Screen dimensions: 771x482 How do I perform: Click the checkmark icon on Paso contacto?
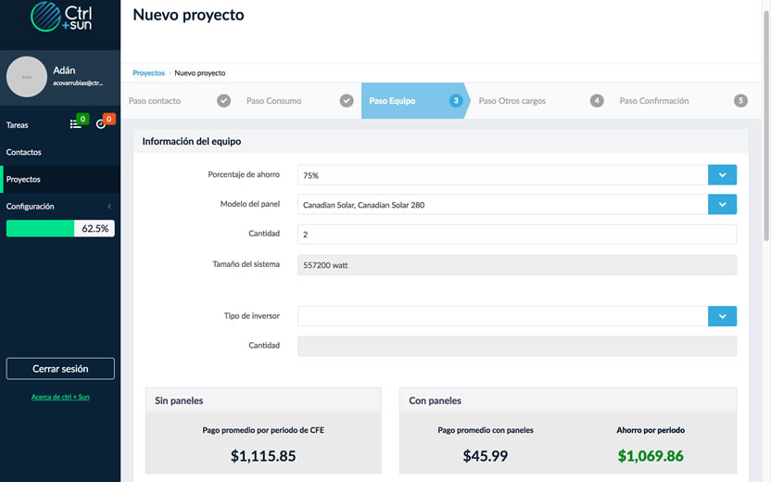point(223,101)
